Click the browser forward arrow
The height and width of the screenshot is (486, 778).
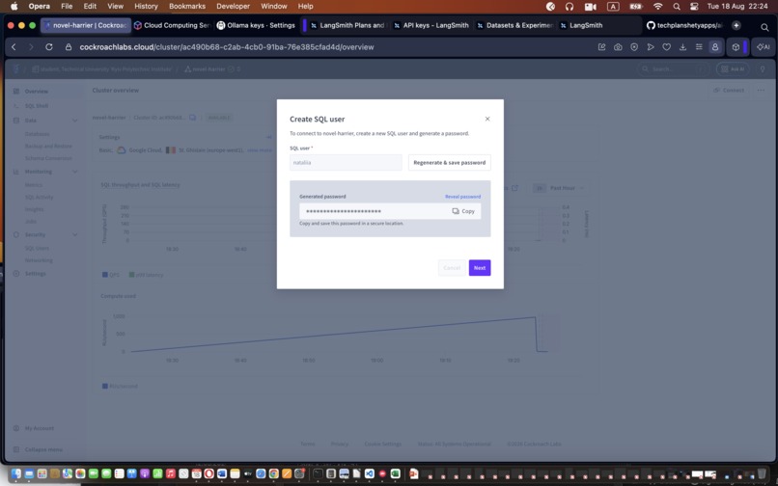(x=31, y=47)
